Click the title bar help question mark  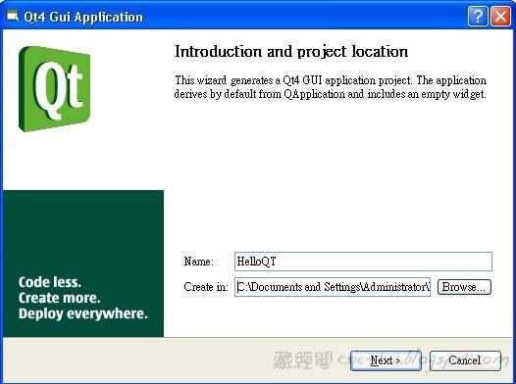tap(478, 16)
